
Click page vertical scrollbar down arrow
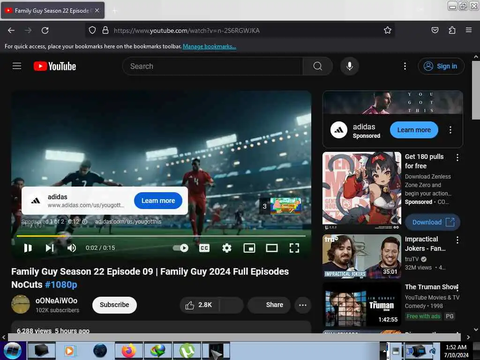tap(476, 330)
